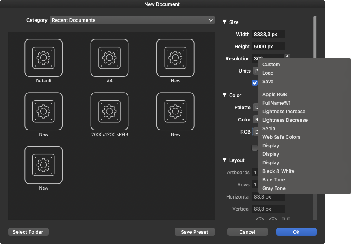The image size is (351, 244).
Task: Select the Custom menu option
Action: [271, 65]
